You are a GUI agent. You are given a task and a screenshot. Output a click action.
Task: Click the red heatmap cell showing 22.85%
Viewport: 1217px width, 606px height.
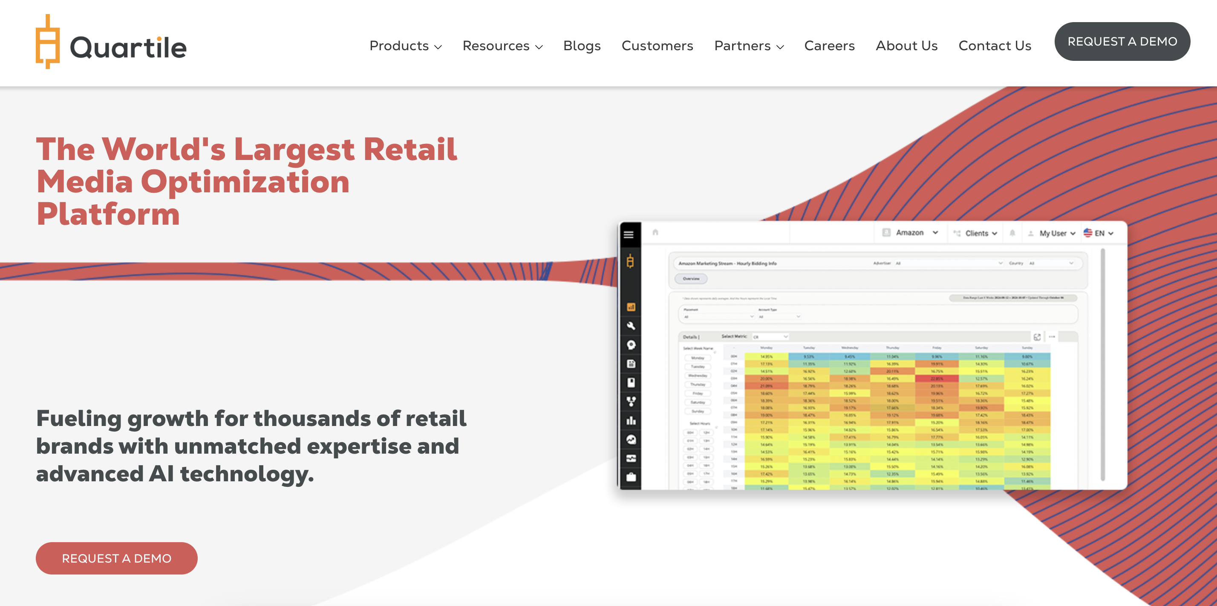[936, 378]
